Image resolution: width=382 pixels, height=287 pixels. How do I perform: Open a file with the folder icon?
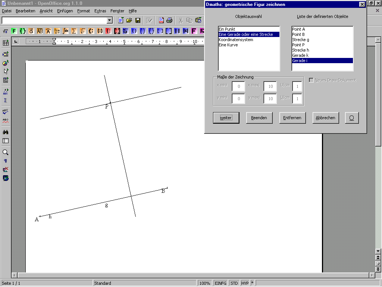(129, 20)
